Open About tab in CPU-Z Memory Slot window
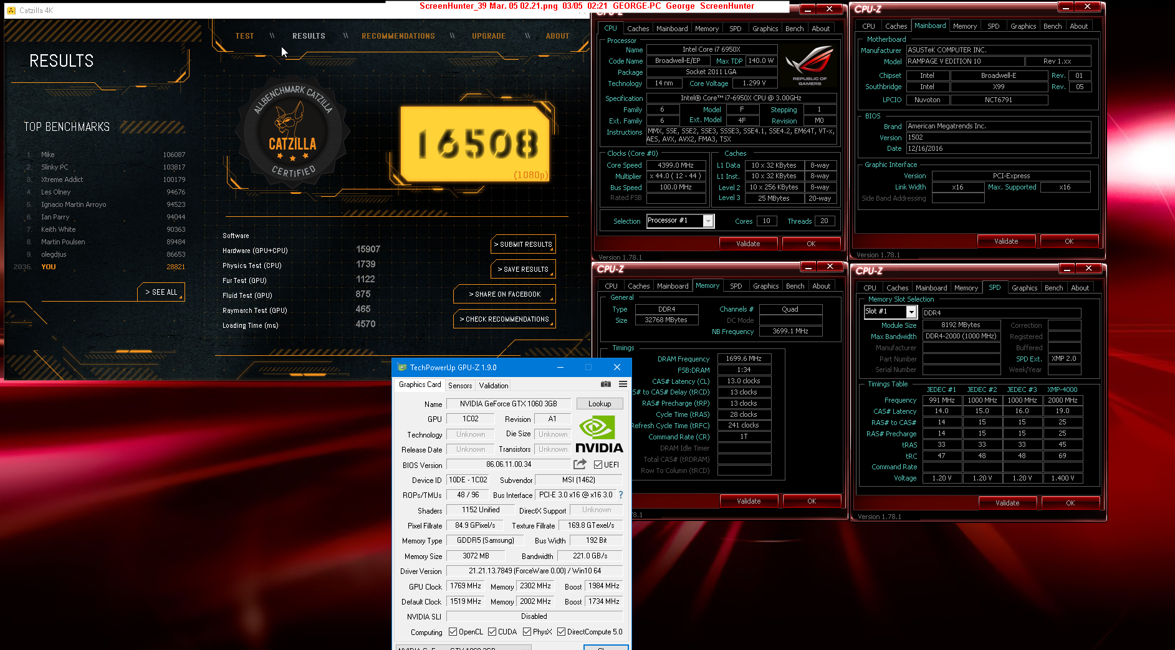The width and height of the screenshot is (1175, 650). [x=1080, y=288]
